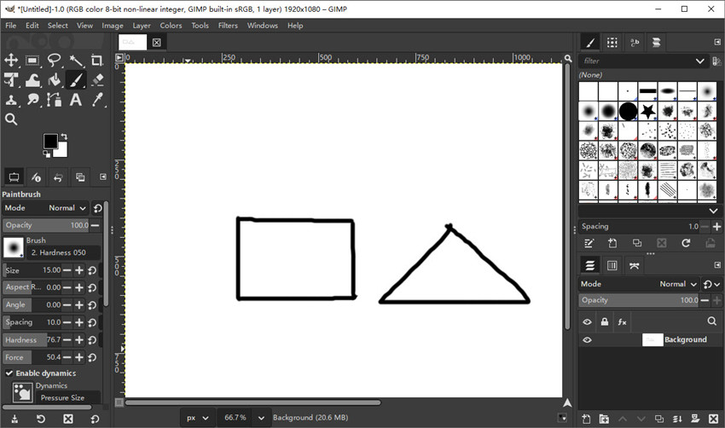Open the Colors menu
The image size is (725, 428).
[x=171, y=26]
